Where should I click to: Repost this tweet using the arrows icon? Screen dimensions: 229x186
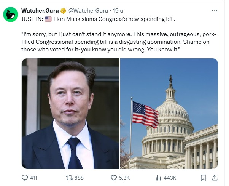coord(68,178)
